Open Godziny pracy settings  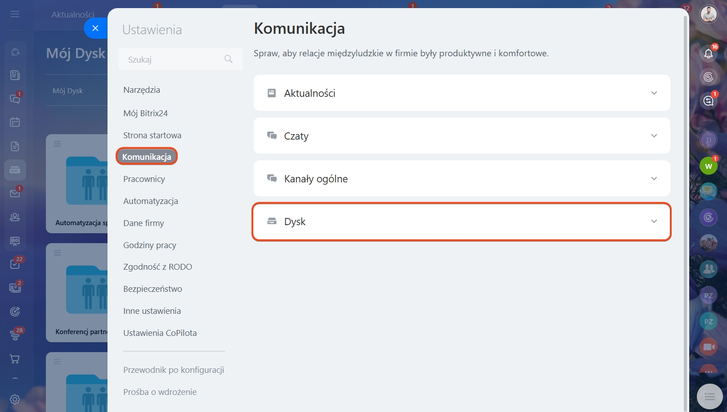150,245
